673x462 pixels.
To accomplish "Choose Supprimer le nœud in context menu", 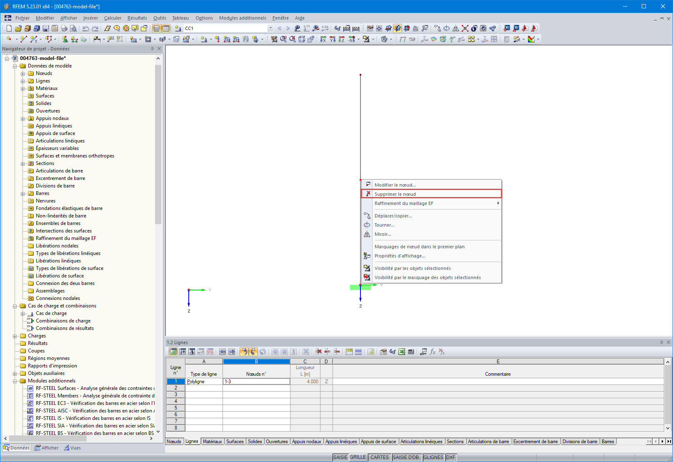I will tap(431, 194).
